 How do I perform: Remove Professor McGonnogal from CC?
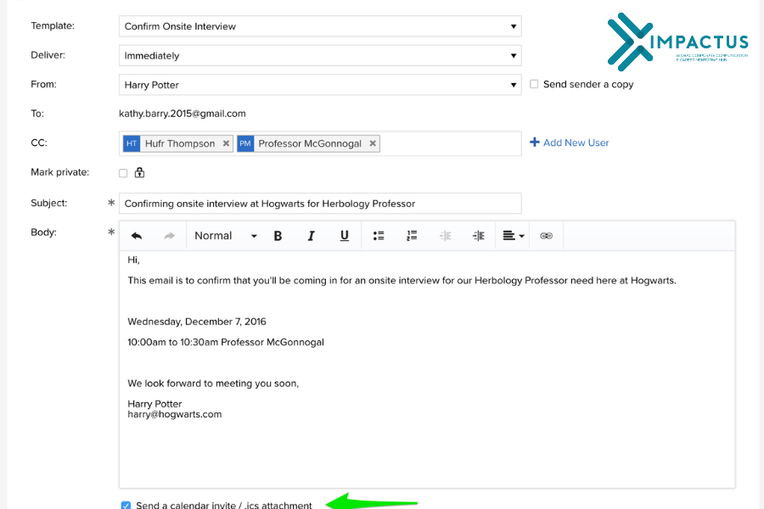point(373,143)
